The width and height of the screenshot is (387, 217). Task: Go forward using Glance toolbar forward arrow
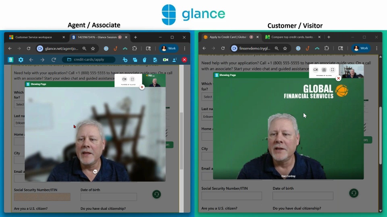click(42, 59)
